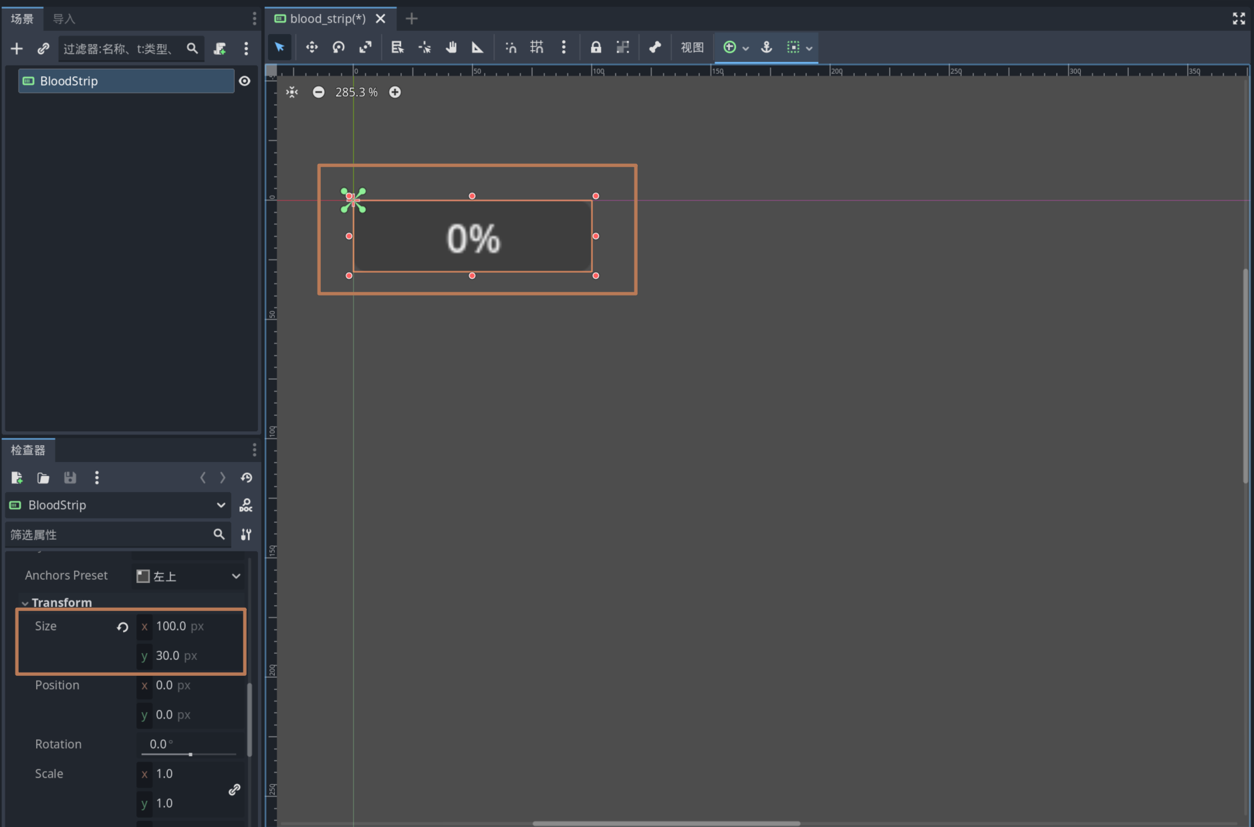Reset zoom via 285.3 % label
The width and height of the screenshot is (1254, 827).
(356, 92)
